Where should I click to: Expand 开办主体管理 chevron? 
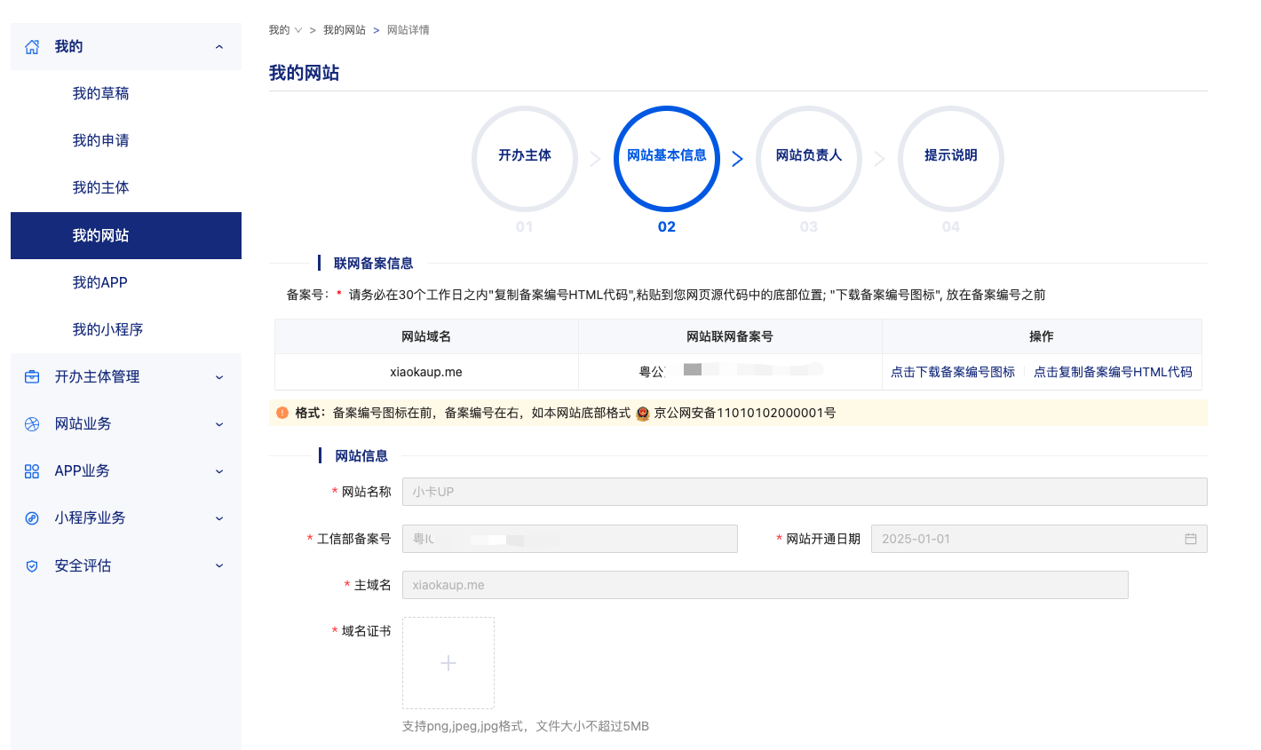tap(219, 377)
